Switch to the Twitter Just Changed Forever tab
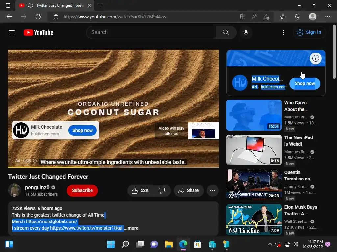The image size is (337, 252). pos(55,5)
